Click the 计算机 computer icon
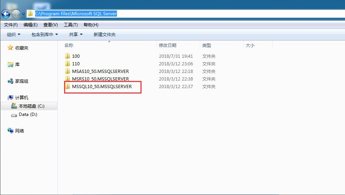 (10, 97)
